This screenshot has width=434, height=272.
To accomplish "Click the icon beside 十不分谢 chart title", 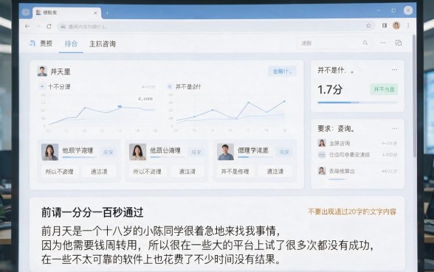I will click(42, 86).
